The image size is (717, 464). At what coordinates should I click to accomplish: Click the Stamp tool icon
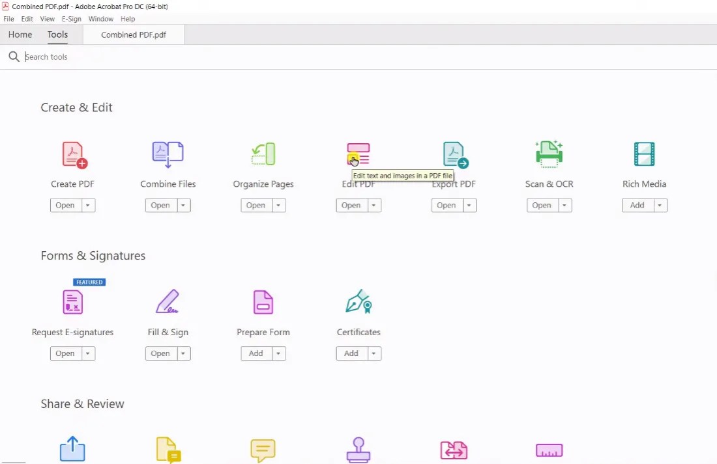point(358,448)
